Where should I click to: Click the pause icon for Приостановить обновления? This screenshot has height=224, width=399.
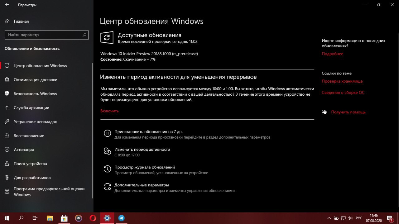pos(107,133)
